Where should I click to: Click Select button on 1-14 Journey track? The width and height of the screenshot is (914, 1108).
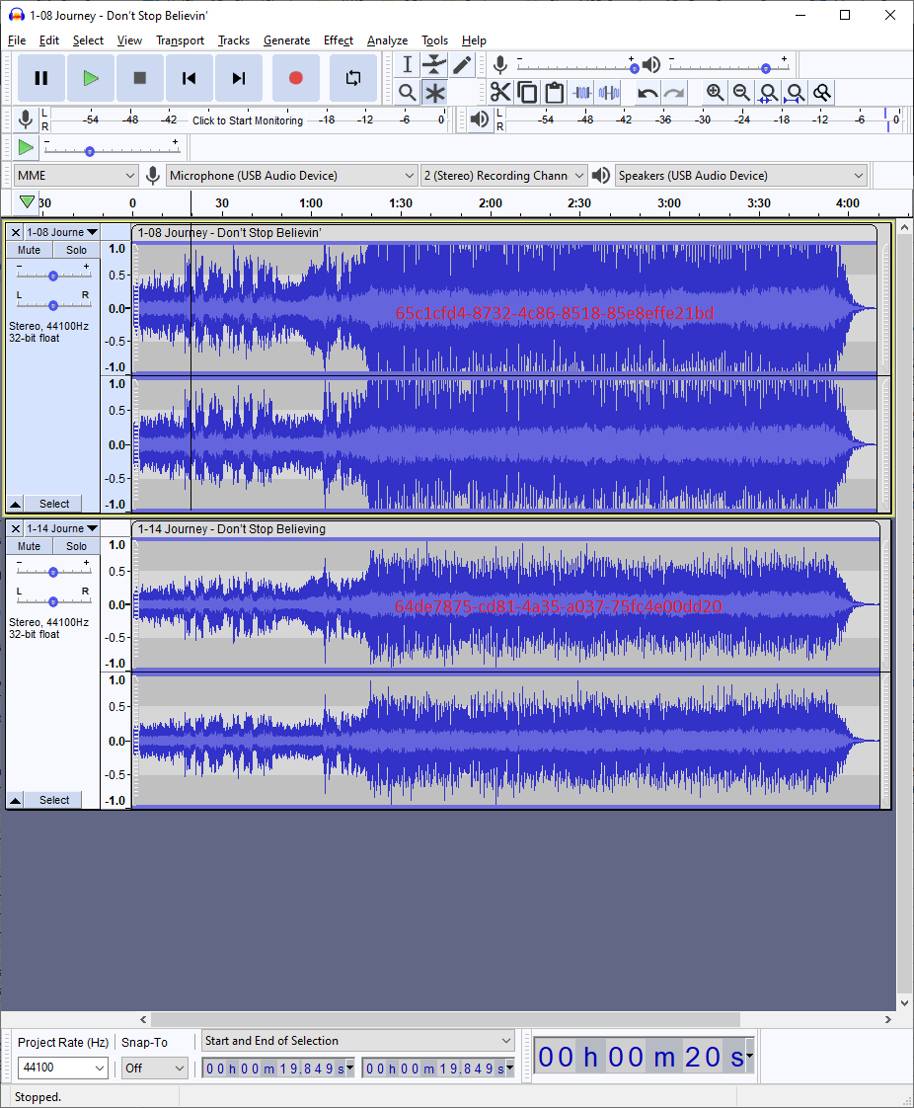click(53, 800)
